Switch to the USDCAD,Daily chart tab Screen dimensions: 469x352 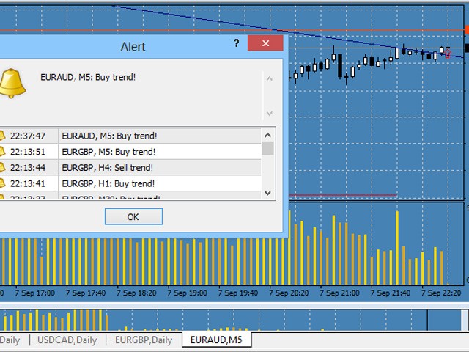point(67,340)
